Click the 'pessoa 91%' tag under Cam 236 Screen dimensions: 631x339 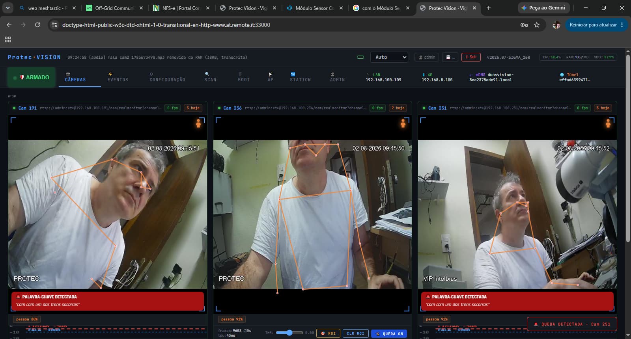[x=231, y=319]
